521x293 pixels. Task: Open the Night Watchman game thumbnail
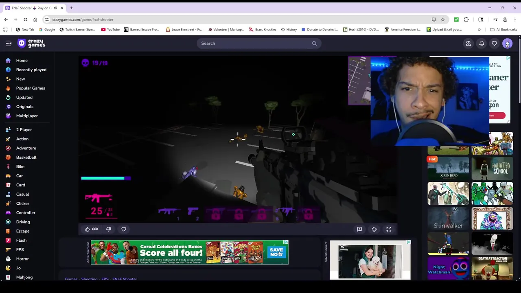click(x=448, y=268)
